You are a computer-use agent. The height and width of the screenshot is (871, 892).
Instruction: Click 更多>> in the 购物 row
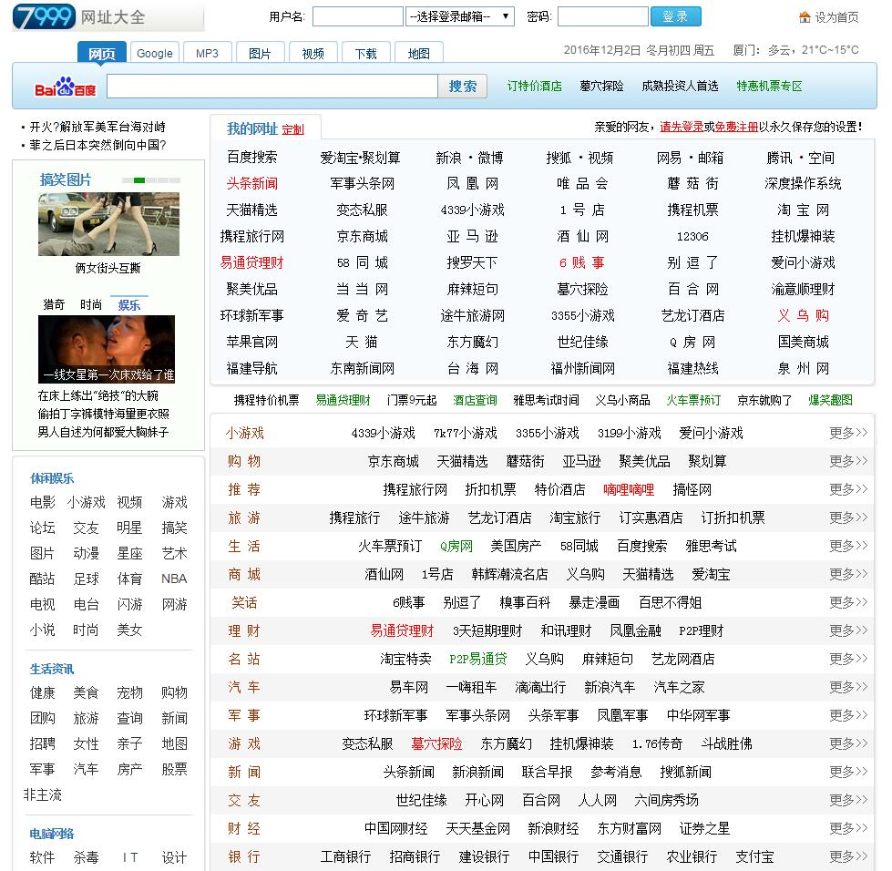click(x=848, y=461)
